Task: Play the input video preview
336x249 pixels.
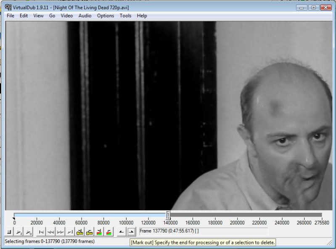Action: pyautogui.click(x=19, y=232)
